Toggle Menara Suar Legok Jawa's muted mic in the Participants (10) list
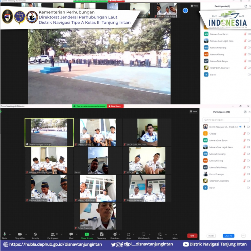This screenshot has width=251, height=251. coord(244,147)
